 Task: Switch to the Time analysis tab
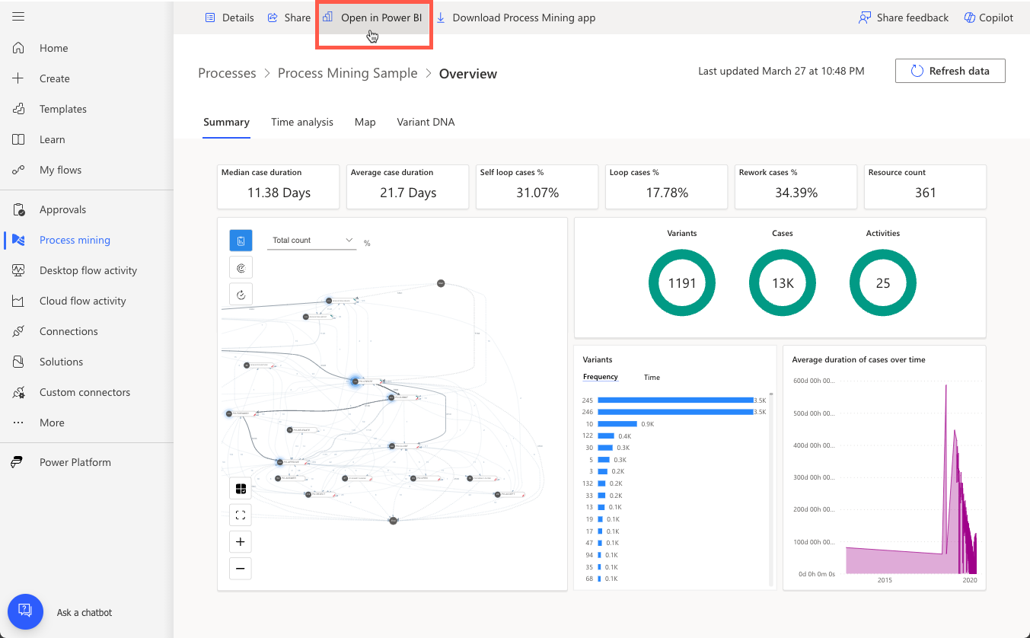click(x=302, y=122)
